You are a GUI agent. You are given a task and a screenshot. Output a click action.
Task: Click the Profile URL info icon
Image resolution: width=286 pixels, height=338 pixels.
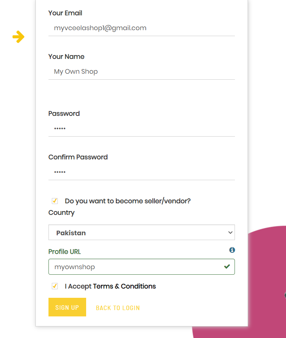[x=232, y=250]
